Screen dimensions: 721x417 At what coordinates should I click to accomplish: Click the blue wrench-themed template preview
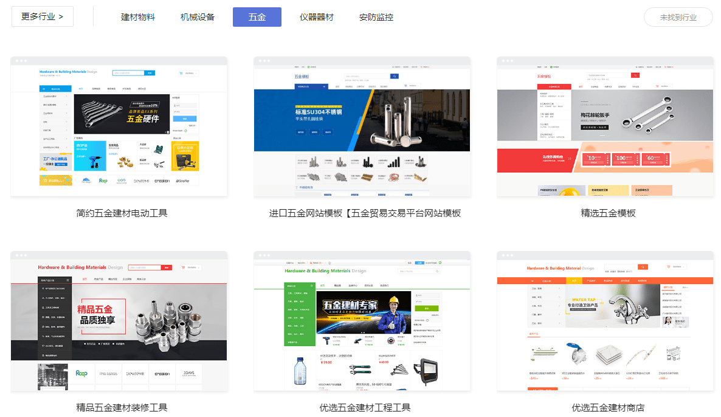coord(119,126)
